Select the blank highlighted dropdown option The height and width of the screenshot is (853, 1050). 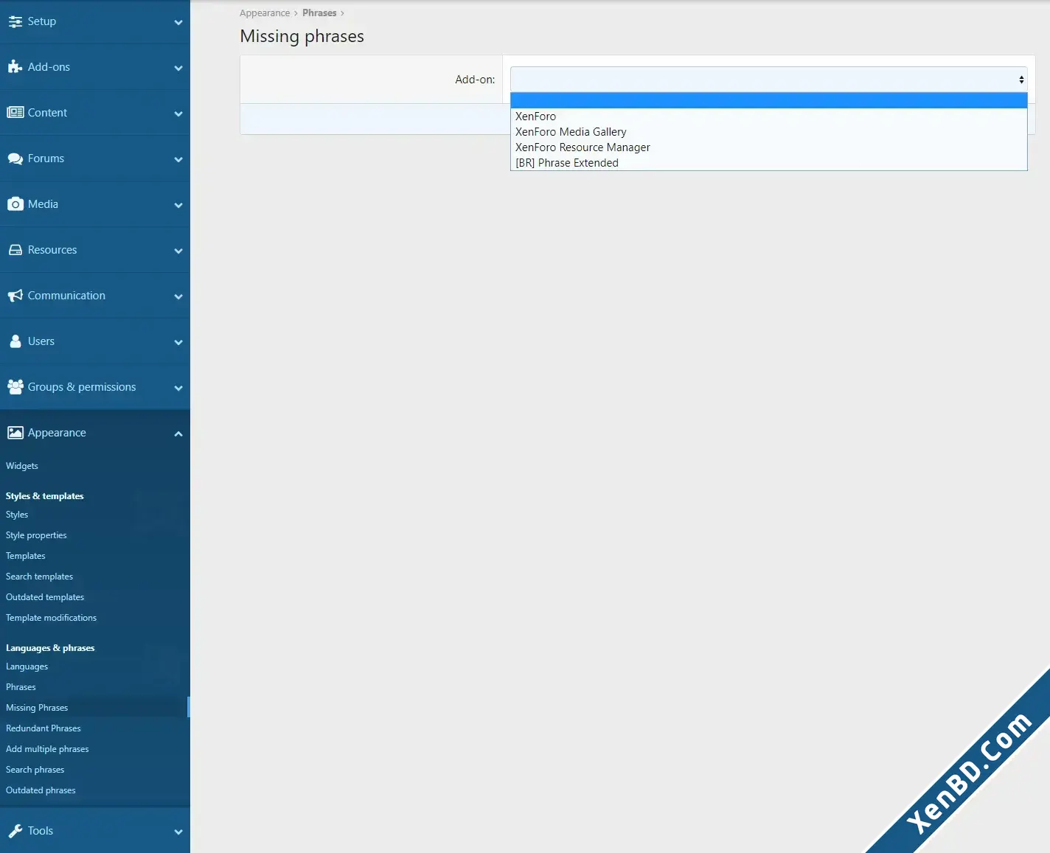(768, 101)
